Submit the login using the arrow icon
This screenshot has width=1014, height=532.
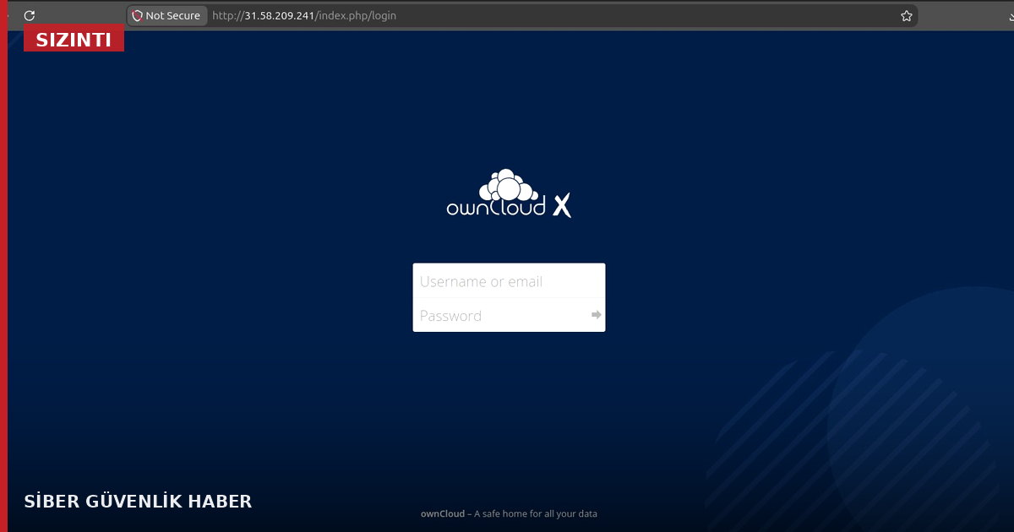[597, 315]
